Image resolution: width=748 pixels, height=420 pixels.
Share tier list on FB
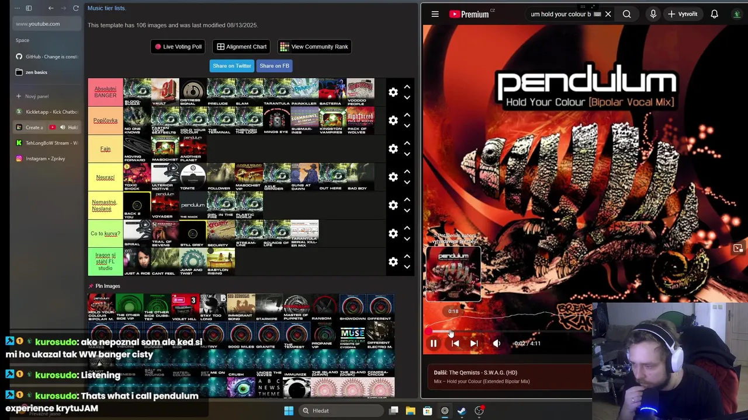point(274,66)
